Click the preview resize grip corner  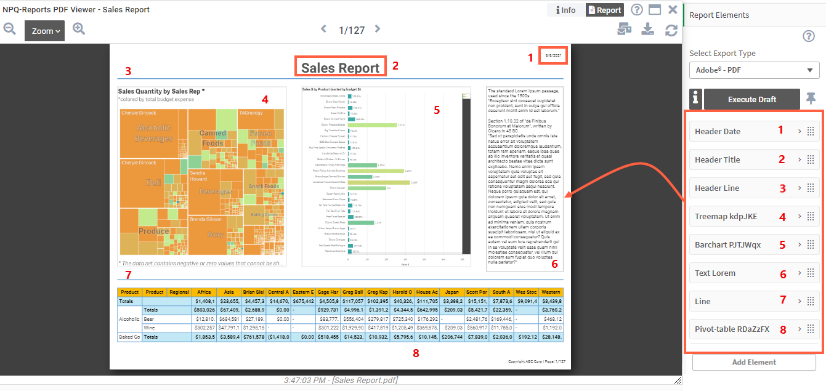point(679,380)
